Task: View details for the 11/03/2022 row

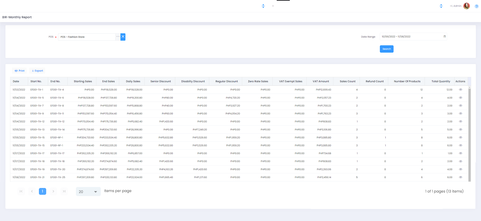Action: point(460,90)
